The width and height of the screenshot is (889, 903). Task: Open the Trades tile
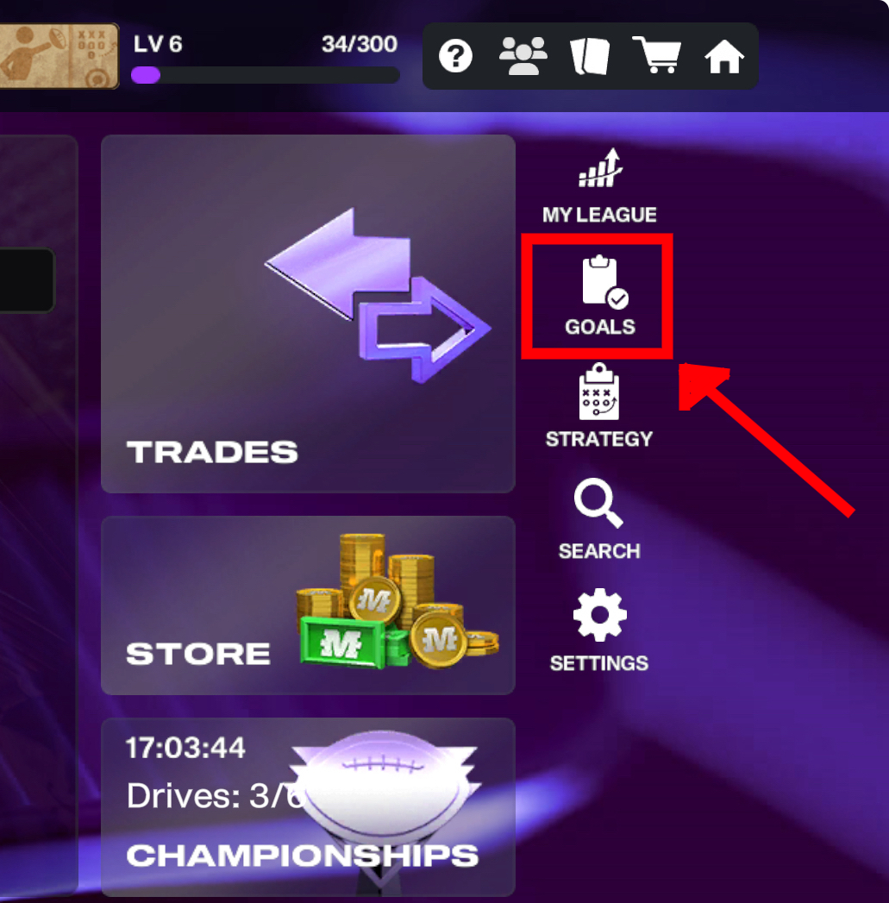click(308, 314)
